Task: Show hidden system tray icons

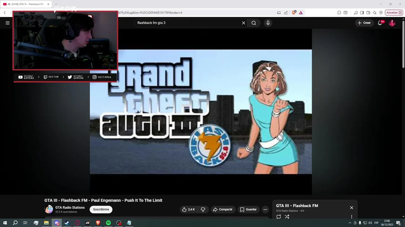Action: pos(350,223)
